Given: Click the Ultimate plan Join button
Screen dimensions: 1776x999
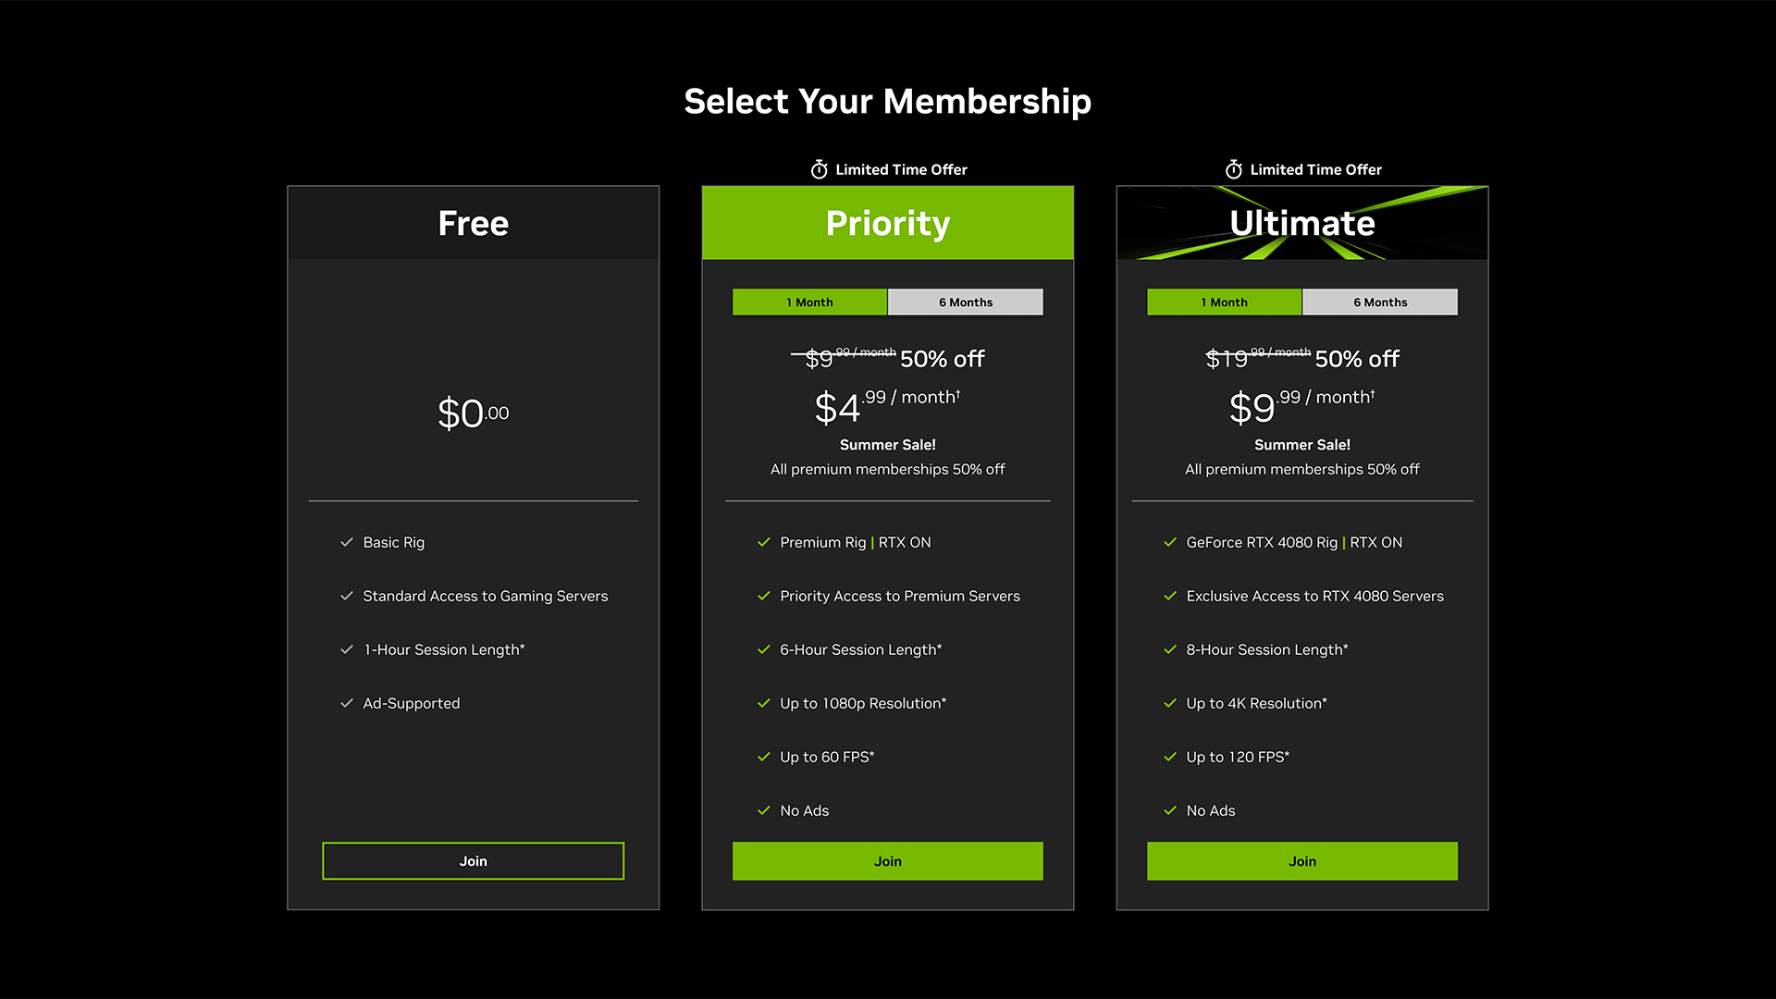Looking at the screenshot, I should pos(1304,861).
